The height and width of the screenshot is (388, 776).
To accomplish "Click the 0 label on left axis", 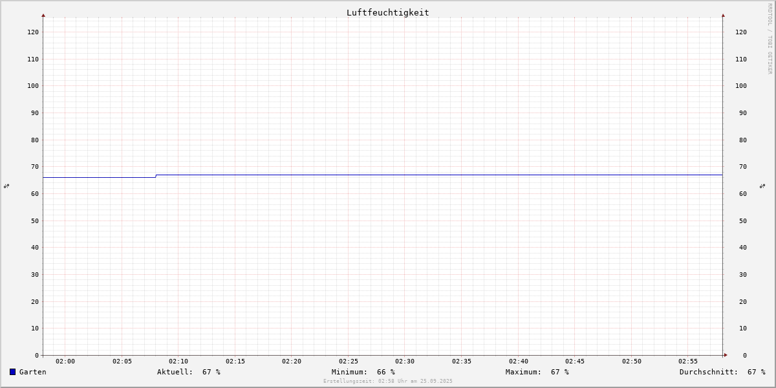I will [37, 355].
